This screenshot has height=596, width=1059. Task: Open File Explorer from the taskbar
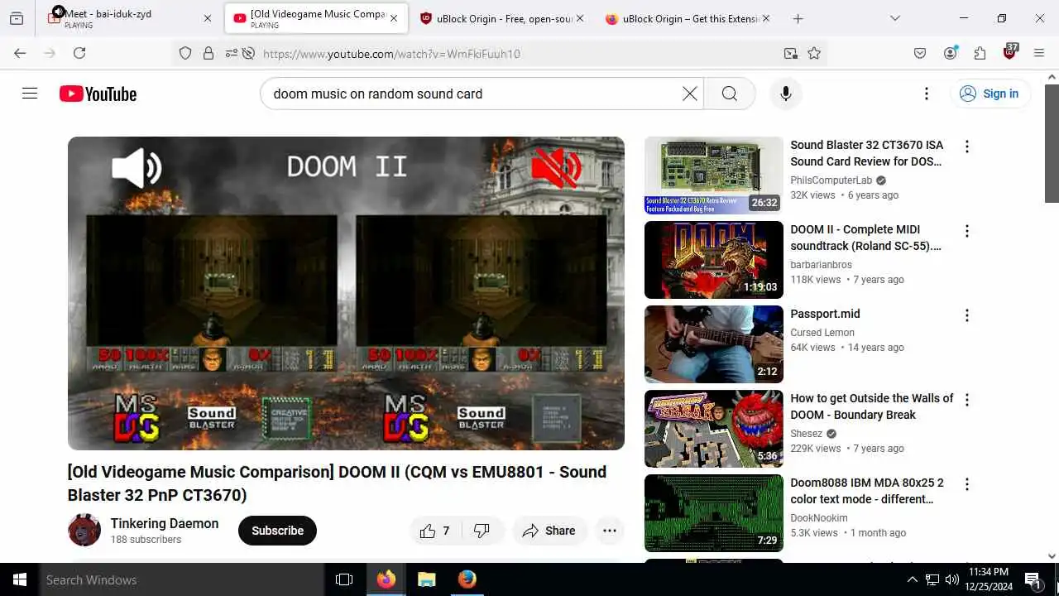[426, 579]
